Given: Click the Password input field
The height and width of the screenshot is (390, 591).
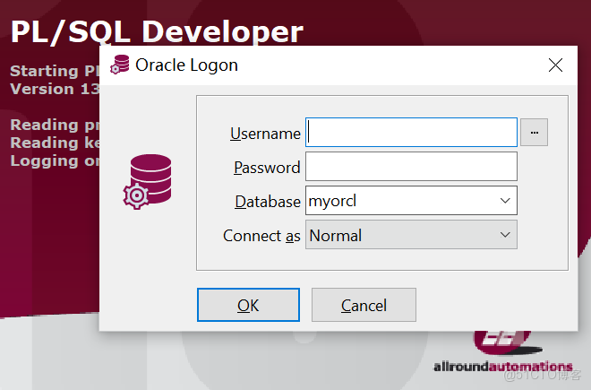Looking at the screenshot, I should [x=411, y=167].
